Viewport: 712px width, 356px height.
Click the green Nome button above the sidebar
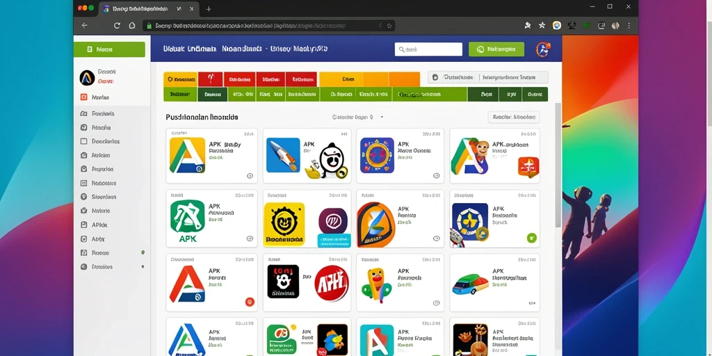click(x=109, y=49)
